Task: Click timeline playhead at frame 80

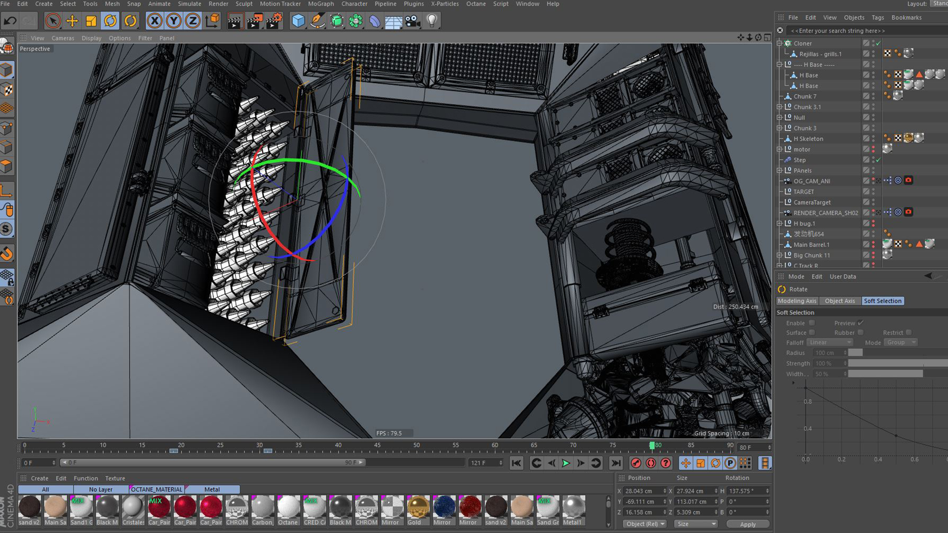Action: tap(652, 446)
